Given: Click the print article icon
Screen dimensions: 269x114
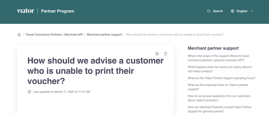Looking at the screenshot, I should (157, 54).
